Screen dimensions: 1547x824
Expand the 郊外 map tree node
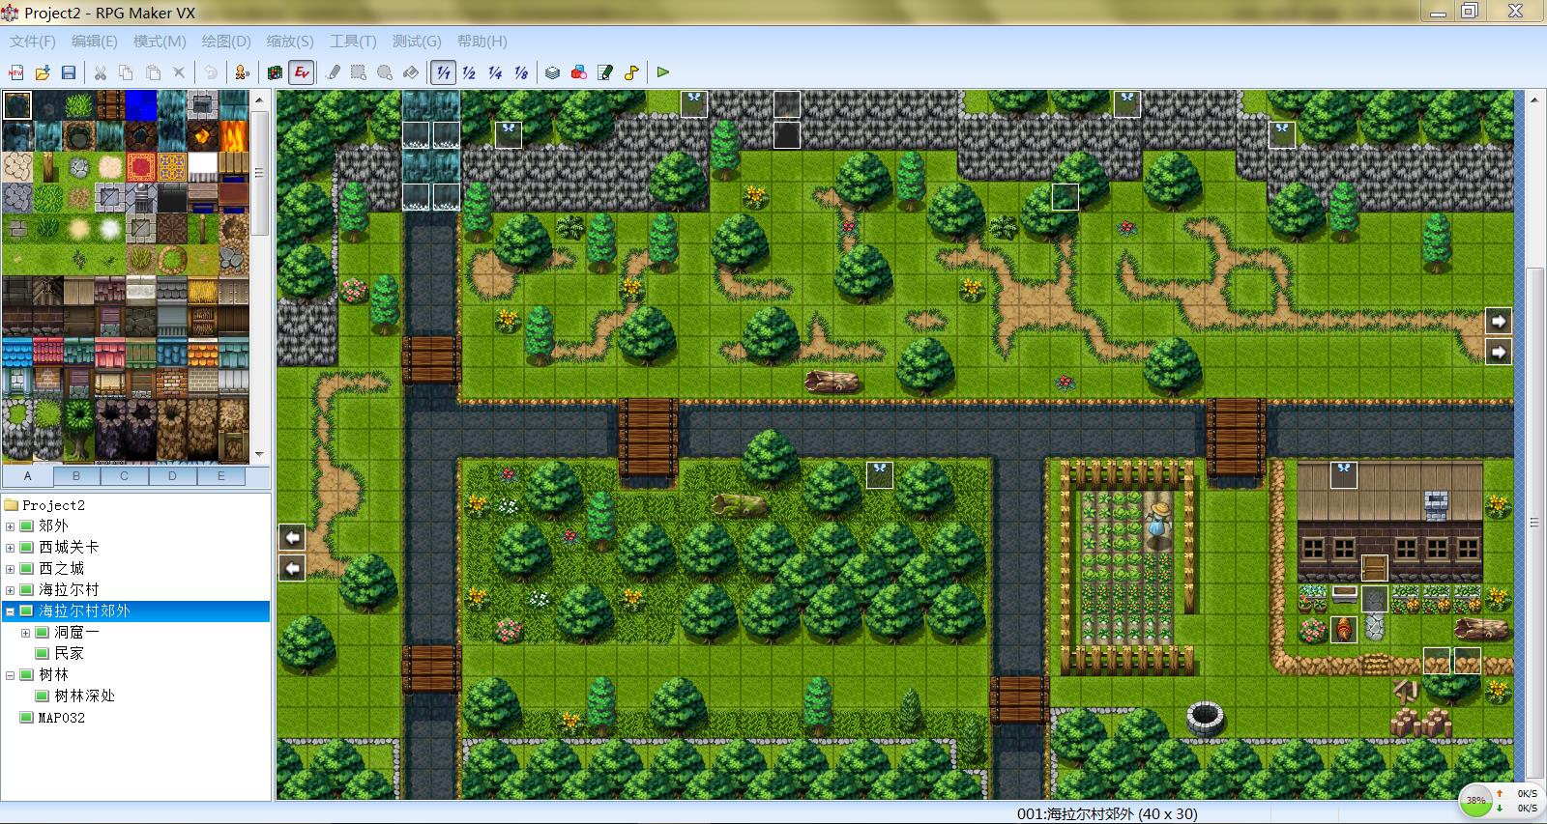(x=11, y=526)
